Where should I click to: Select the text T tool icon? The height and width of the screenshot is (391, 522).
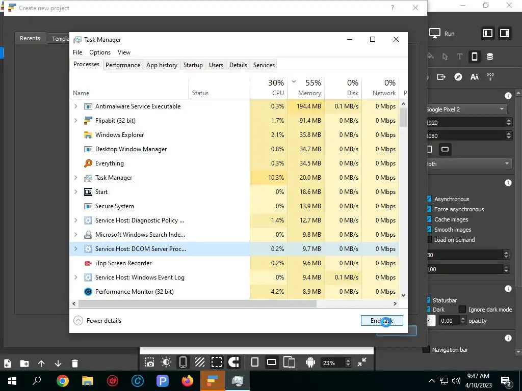[x=460, y=57]
